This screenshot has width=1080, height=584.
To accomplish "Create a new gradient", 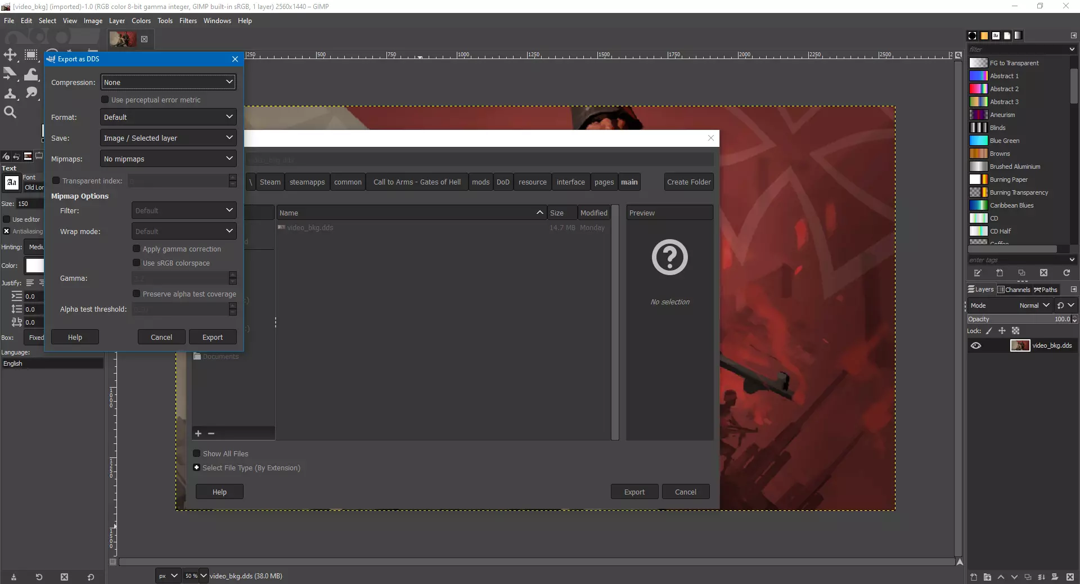I will point(1000,273).
